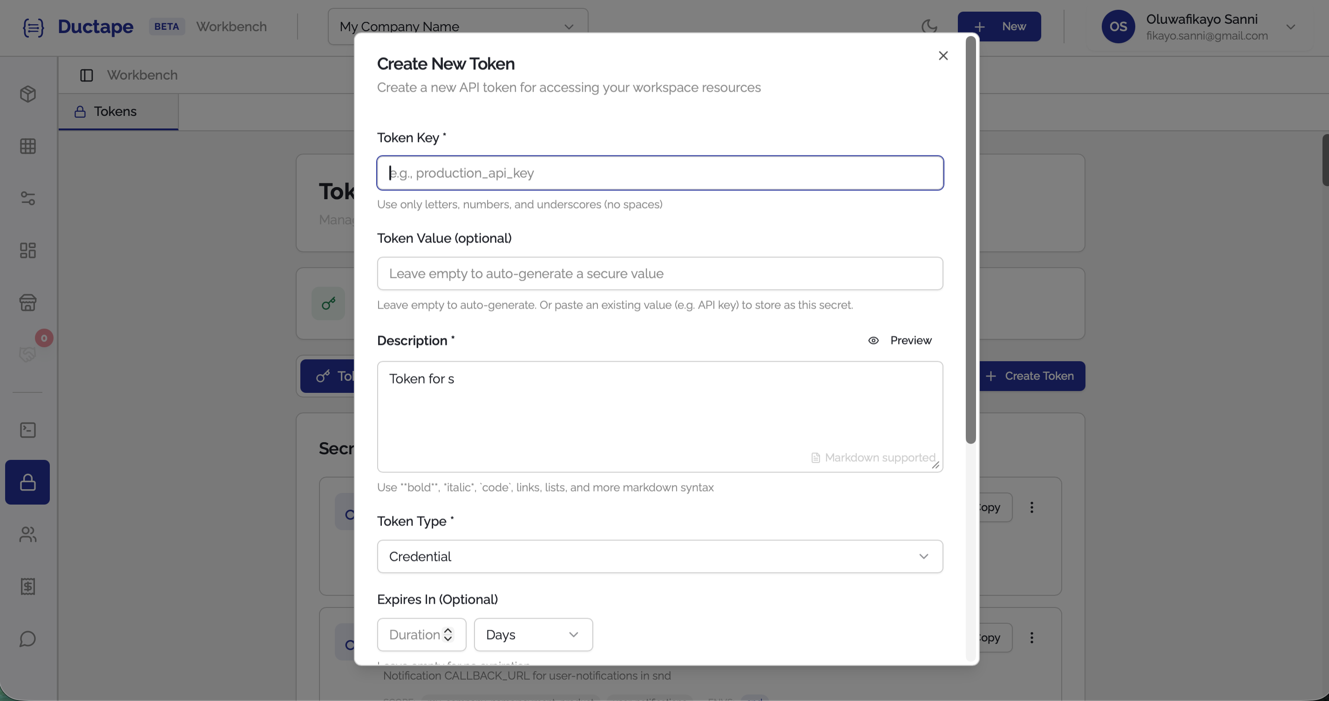
Task: Select the grid apps icon in the sidebar
Action: coord(27,146)
